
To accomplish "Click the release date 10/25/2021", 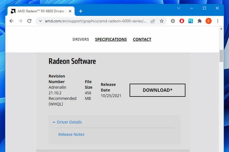I will pos(111,96).
